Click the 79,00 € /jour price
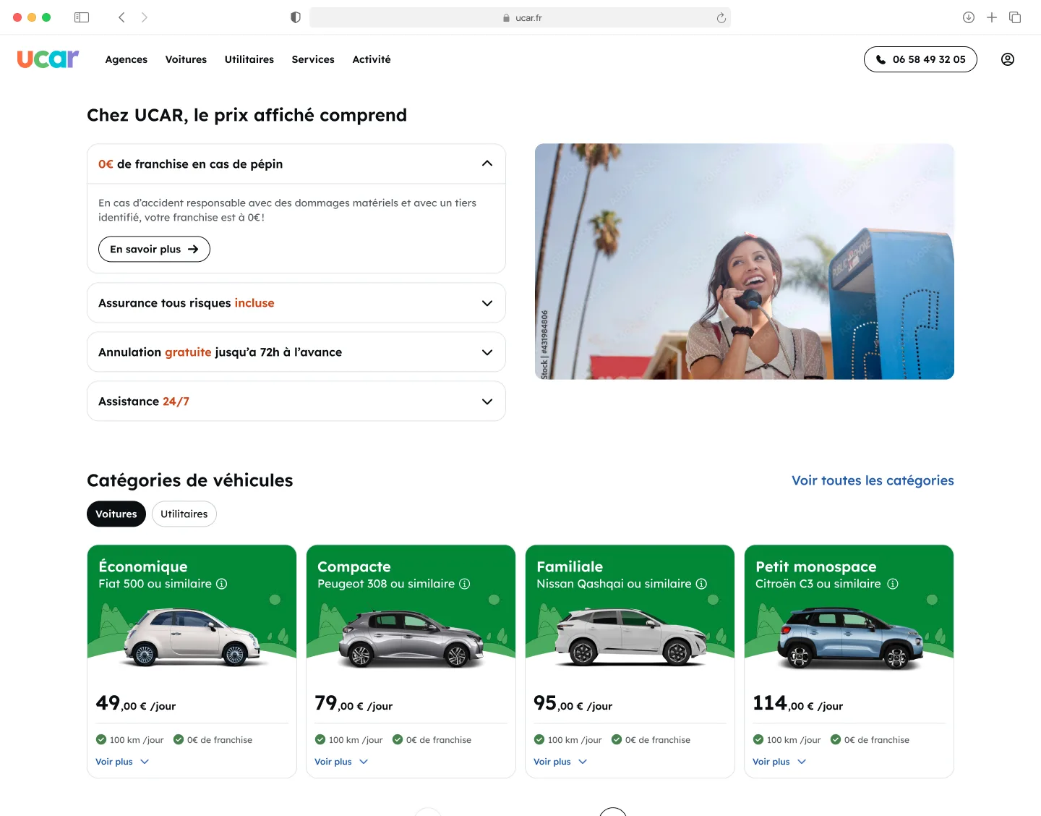The width and height of the screenshot is (1041, 816). [x=354, y=703]
